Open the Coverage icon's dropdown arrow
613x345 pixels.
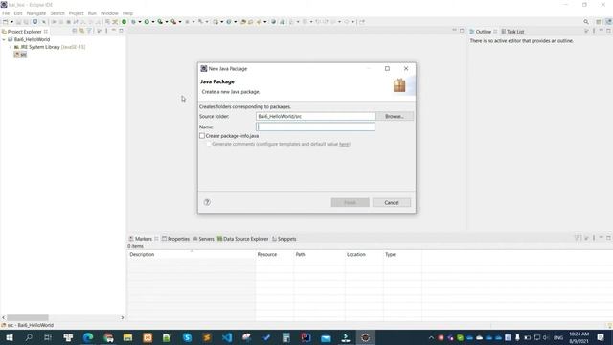tap(166, 22)
